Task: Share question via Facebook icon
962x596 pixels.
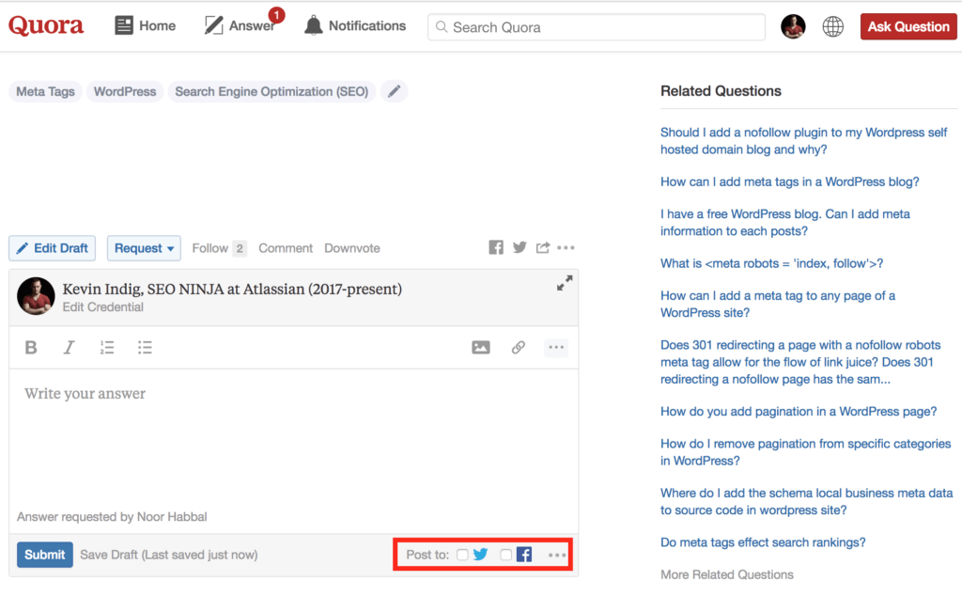Action: coord(496,247)
